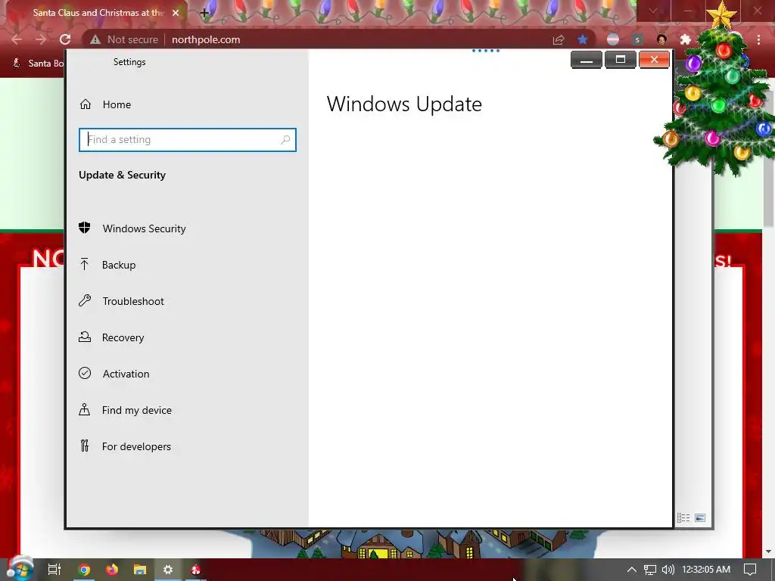Select For developers in the sidebar

coord(136,446)
